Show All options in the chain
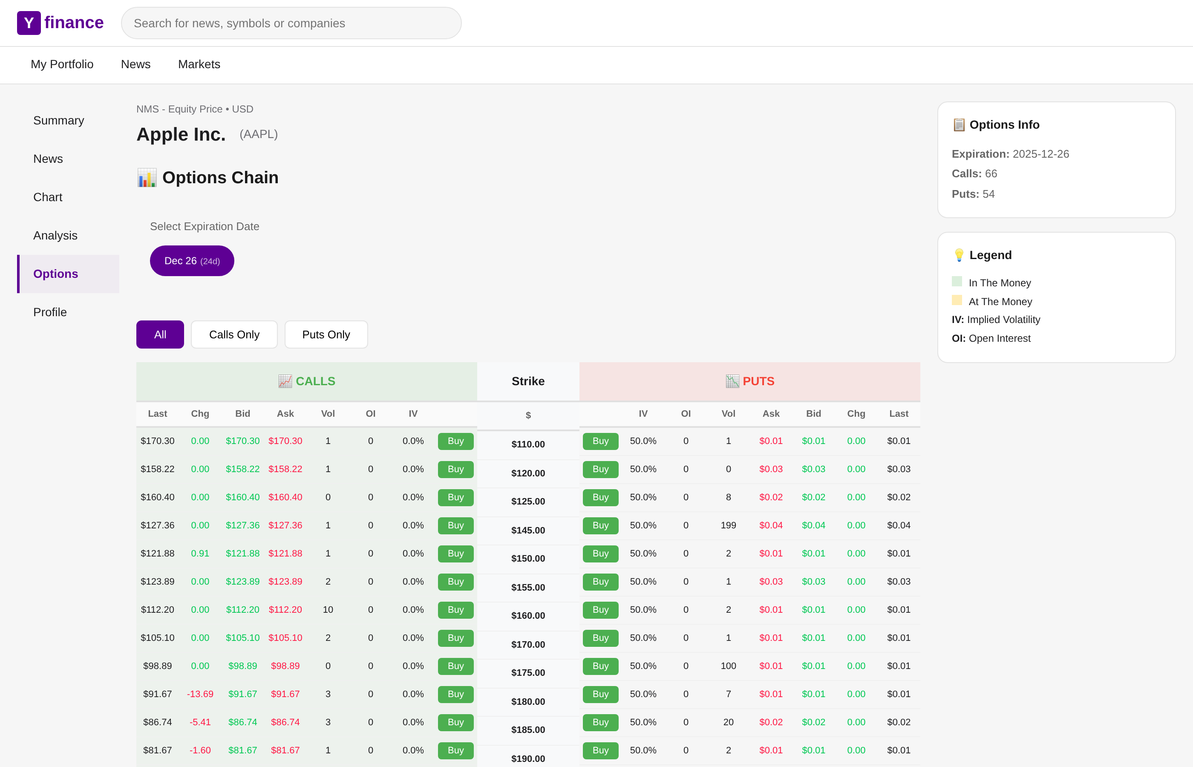1193x767 pixels. click(160, 334)
